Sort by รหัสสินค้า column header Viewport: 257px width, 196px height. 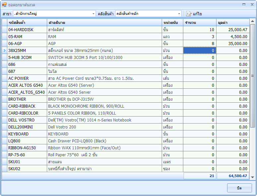(x=27, y=22)
